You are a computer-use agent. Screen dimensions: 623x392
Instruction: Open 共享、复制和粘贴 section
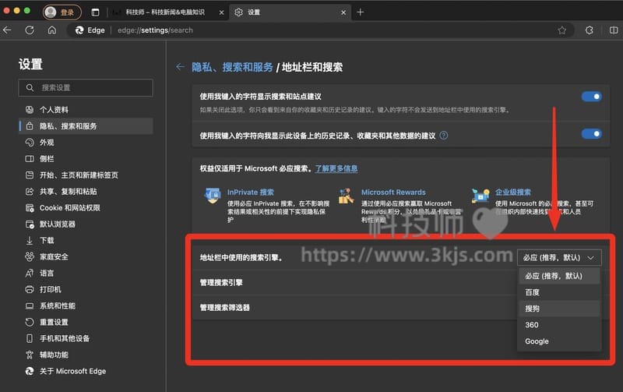(x=86, y=191)
